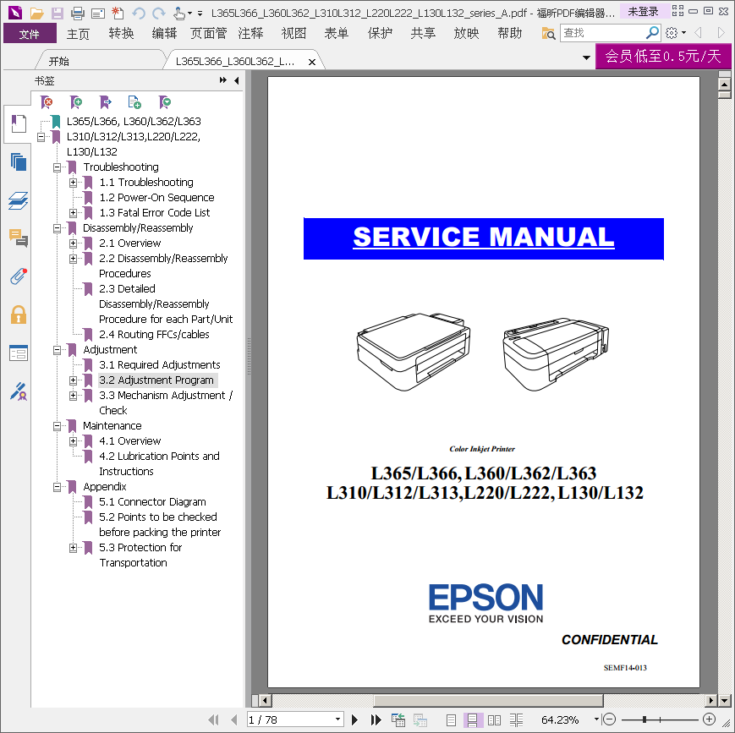This screenshot has width=735, height=733.
Task: Open the Layers panel in the sidebar
Action: (19, 200)
